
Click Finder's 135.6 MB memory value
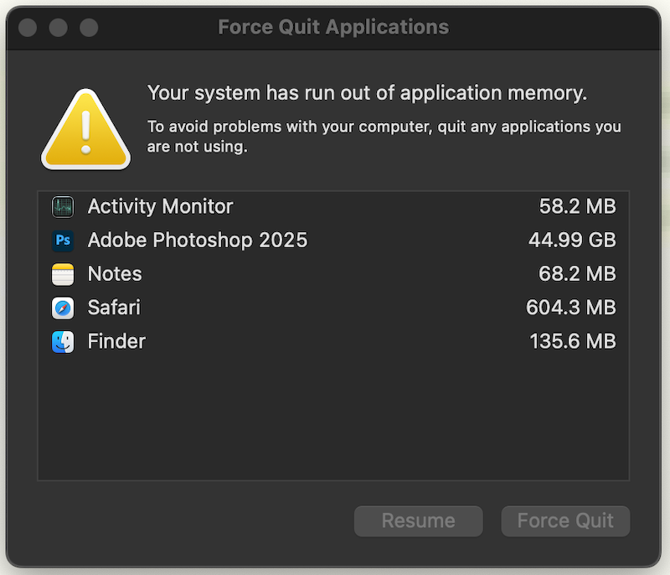[572, 341]
